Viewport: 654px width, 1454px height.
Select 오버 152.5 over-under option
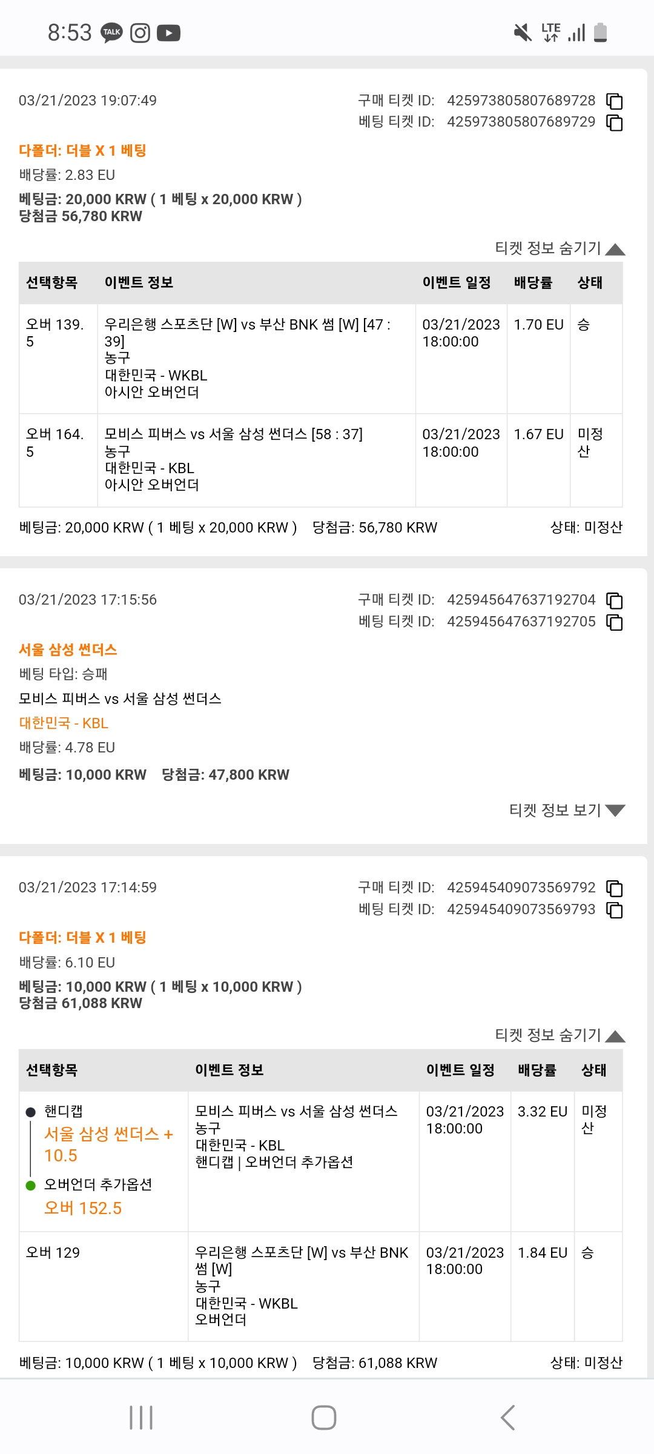pos(83,1208)
